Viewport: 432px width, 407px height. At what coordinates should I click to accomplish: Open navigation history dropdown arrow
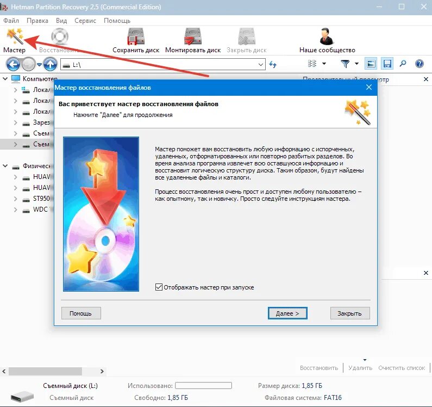pyautogui.click(x=40, y=65)
